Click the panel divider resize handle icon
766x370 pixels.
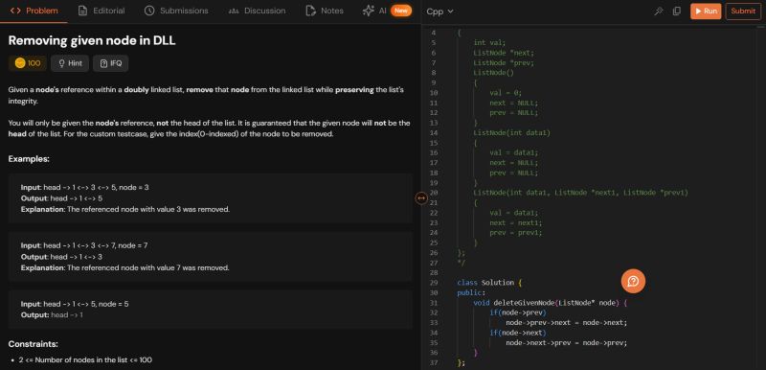coord(421,198)
